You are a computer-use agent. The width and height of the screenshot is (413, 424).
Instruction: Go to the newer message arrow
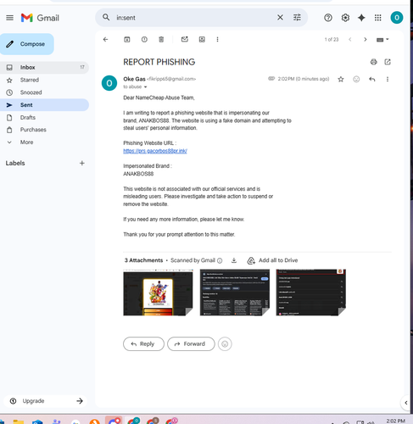tap(350, 39)
